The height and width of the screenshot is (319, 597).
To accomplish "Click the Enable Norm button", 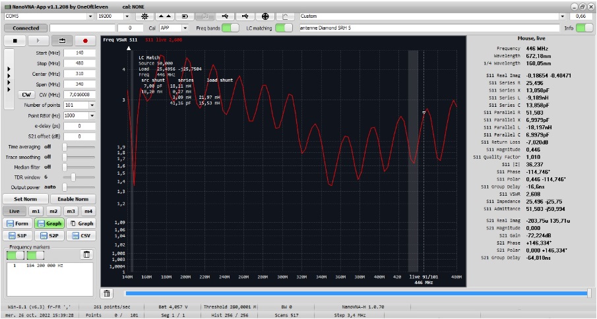I will pyautogui.click(x=73, y=199).
